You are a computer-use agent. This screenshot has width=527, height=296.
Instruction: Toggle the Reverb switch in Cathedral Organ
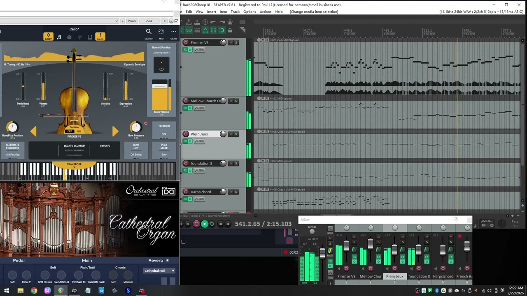167,260
